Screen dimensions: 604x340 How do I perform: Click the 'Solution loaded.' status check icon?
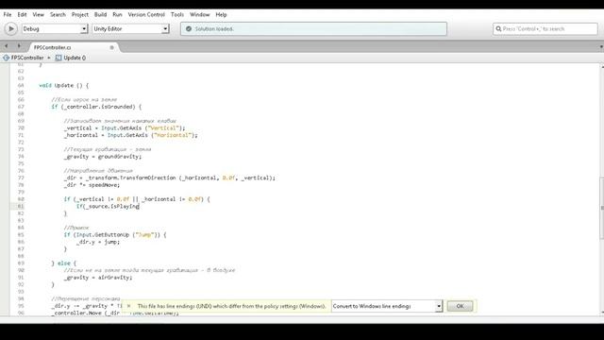click(x=189, y=29)
